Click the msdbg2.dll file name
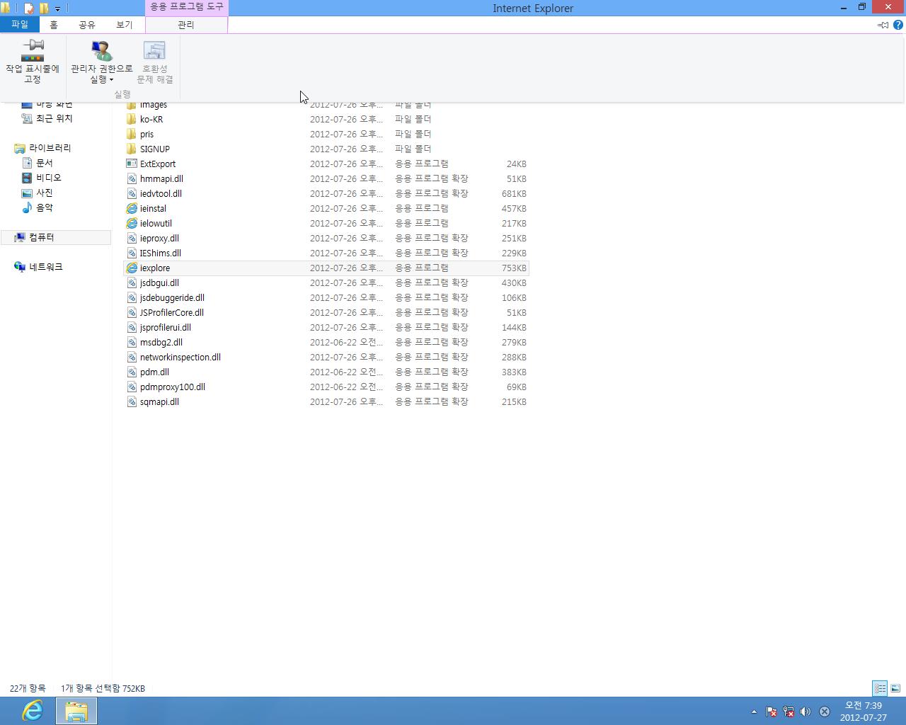906x725 pixels. pos(161,342)
